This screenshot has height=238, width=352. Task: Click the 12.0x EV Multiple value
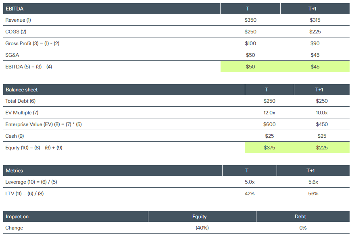[269, 113]
